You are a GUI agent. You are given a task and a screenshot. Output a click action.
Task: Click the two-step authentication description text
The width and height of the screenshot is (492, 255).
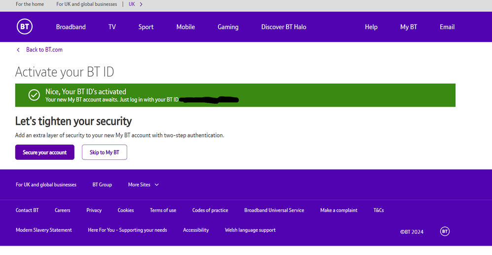(119, 135)
